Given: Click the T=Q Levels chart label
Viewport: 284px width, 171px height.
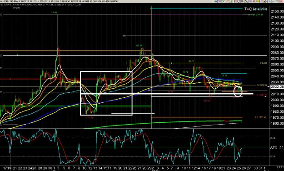Looking at the screenshot, I should tap(256, 9).
